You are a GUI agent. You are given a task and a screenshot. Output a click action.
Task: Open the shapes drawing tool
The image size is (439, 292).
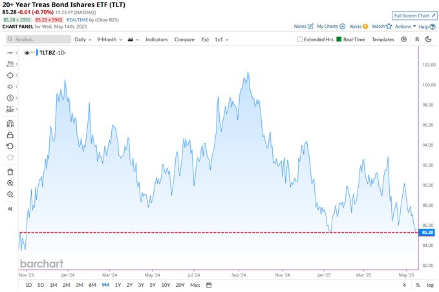[10, 75]
